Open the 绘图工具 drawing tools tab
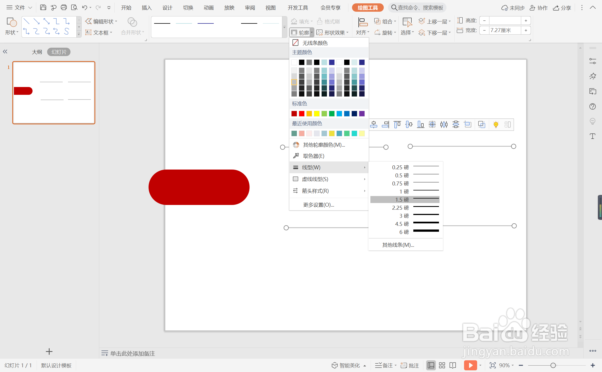This screenshot has height=372, width=602. [368, 8]
